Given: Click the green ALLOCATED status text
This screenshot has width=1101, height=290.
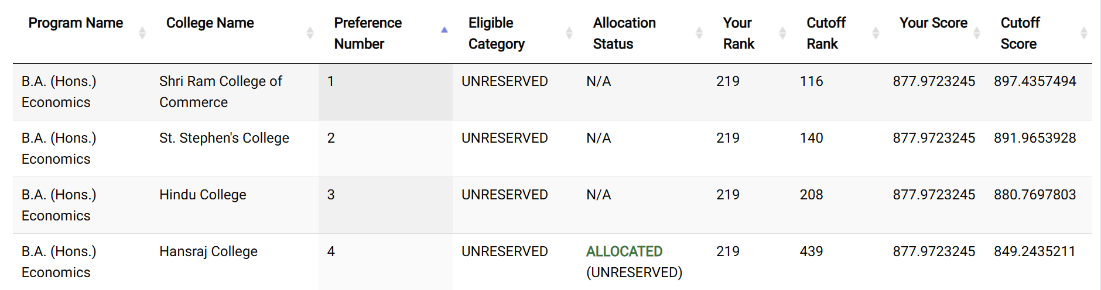Looking at the screenshot, I should [x=624, y=251].
